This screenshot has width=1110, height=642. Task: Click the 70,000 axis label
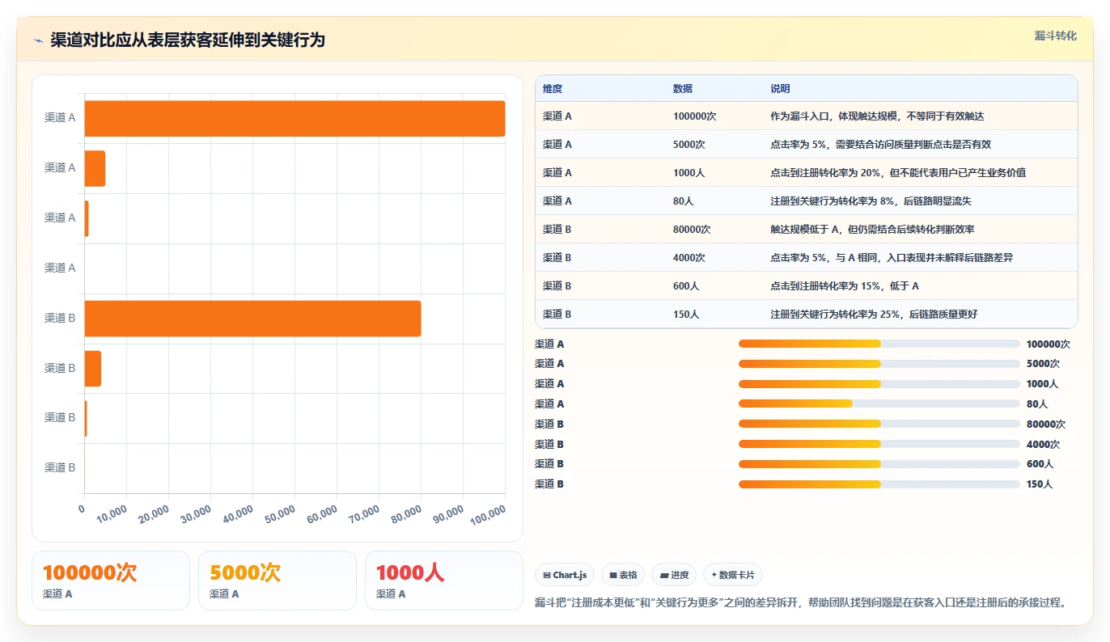click(365, 513)
